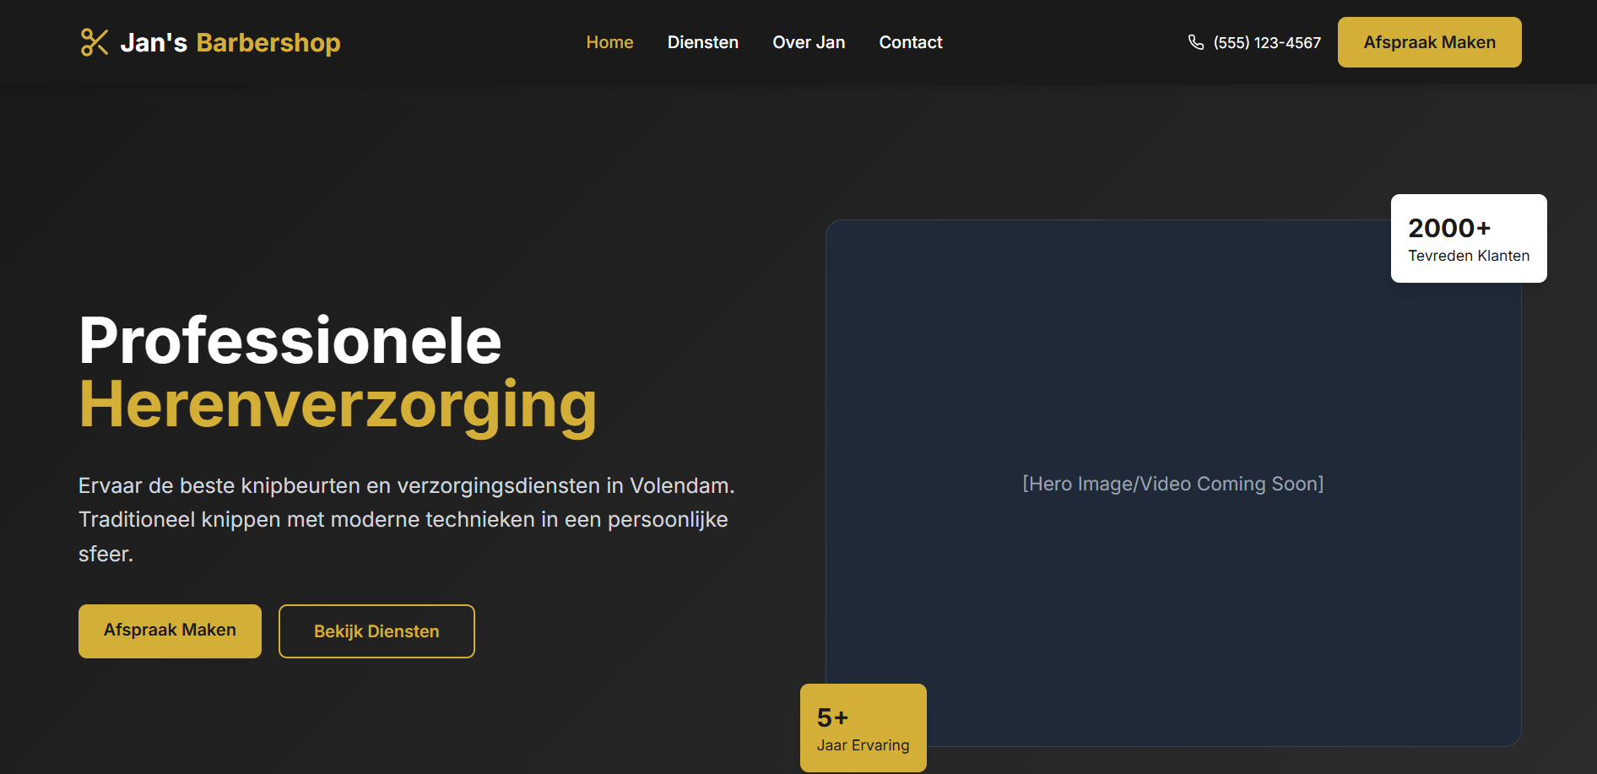This screenshot has height=774, width=1597.
Task: Click the white 2000+ number
Action: [x=1448, y=228]
